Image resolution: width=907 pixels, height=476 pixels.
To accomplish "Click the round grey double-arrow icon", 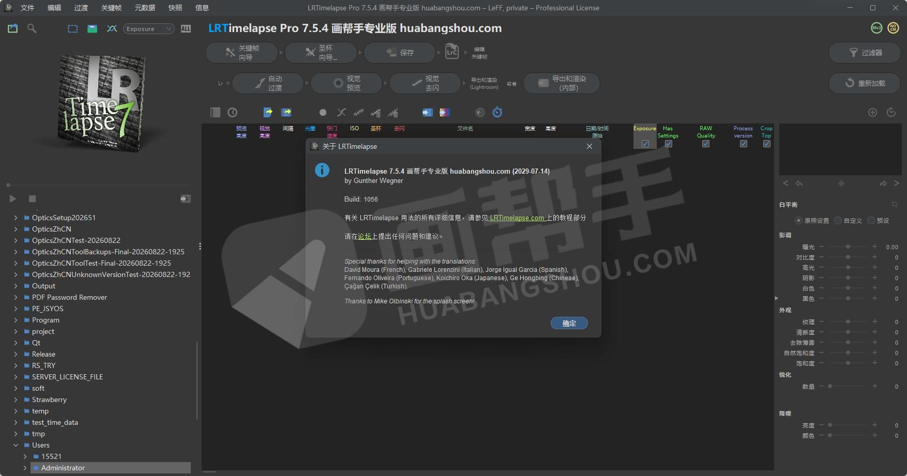I will click(x=480, y=112).
